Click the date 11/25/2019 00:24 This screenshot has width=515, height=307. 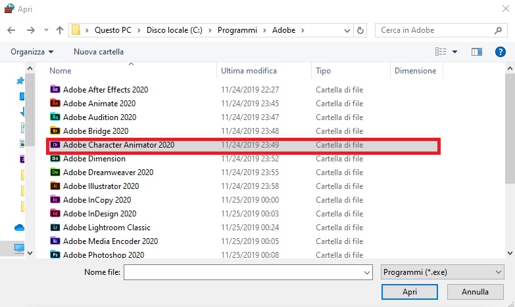point(250,228)
